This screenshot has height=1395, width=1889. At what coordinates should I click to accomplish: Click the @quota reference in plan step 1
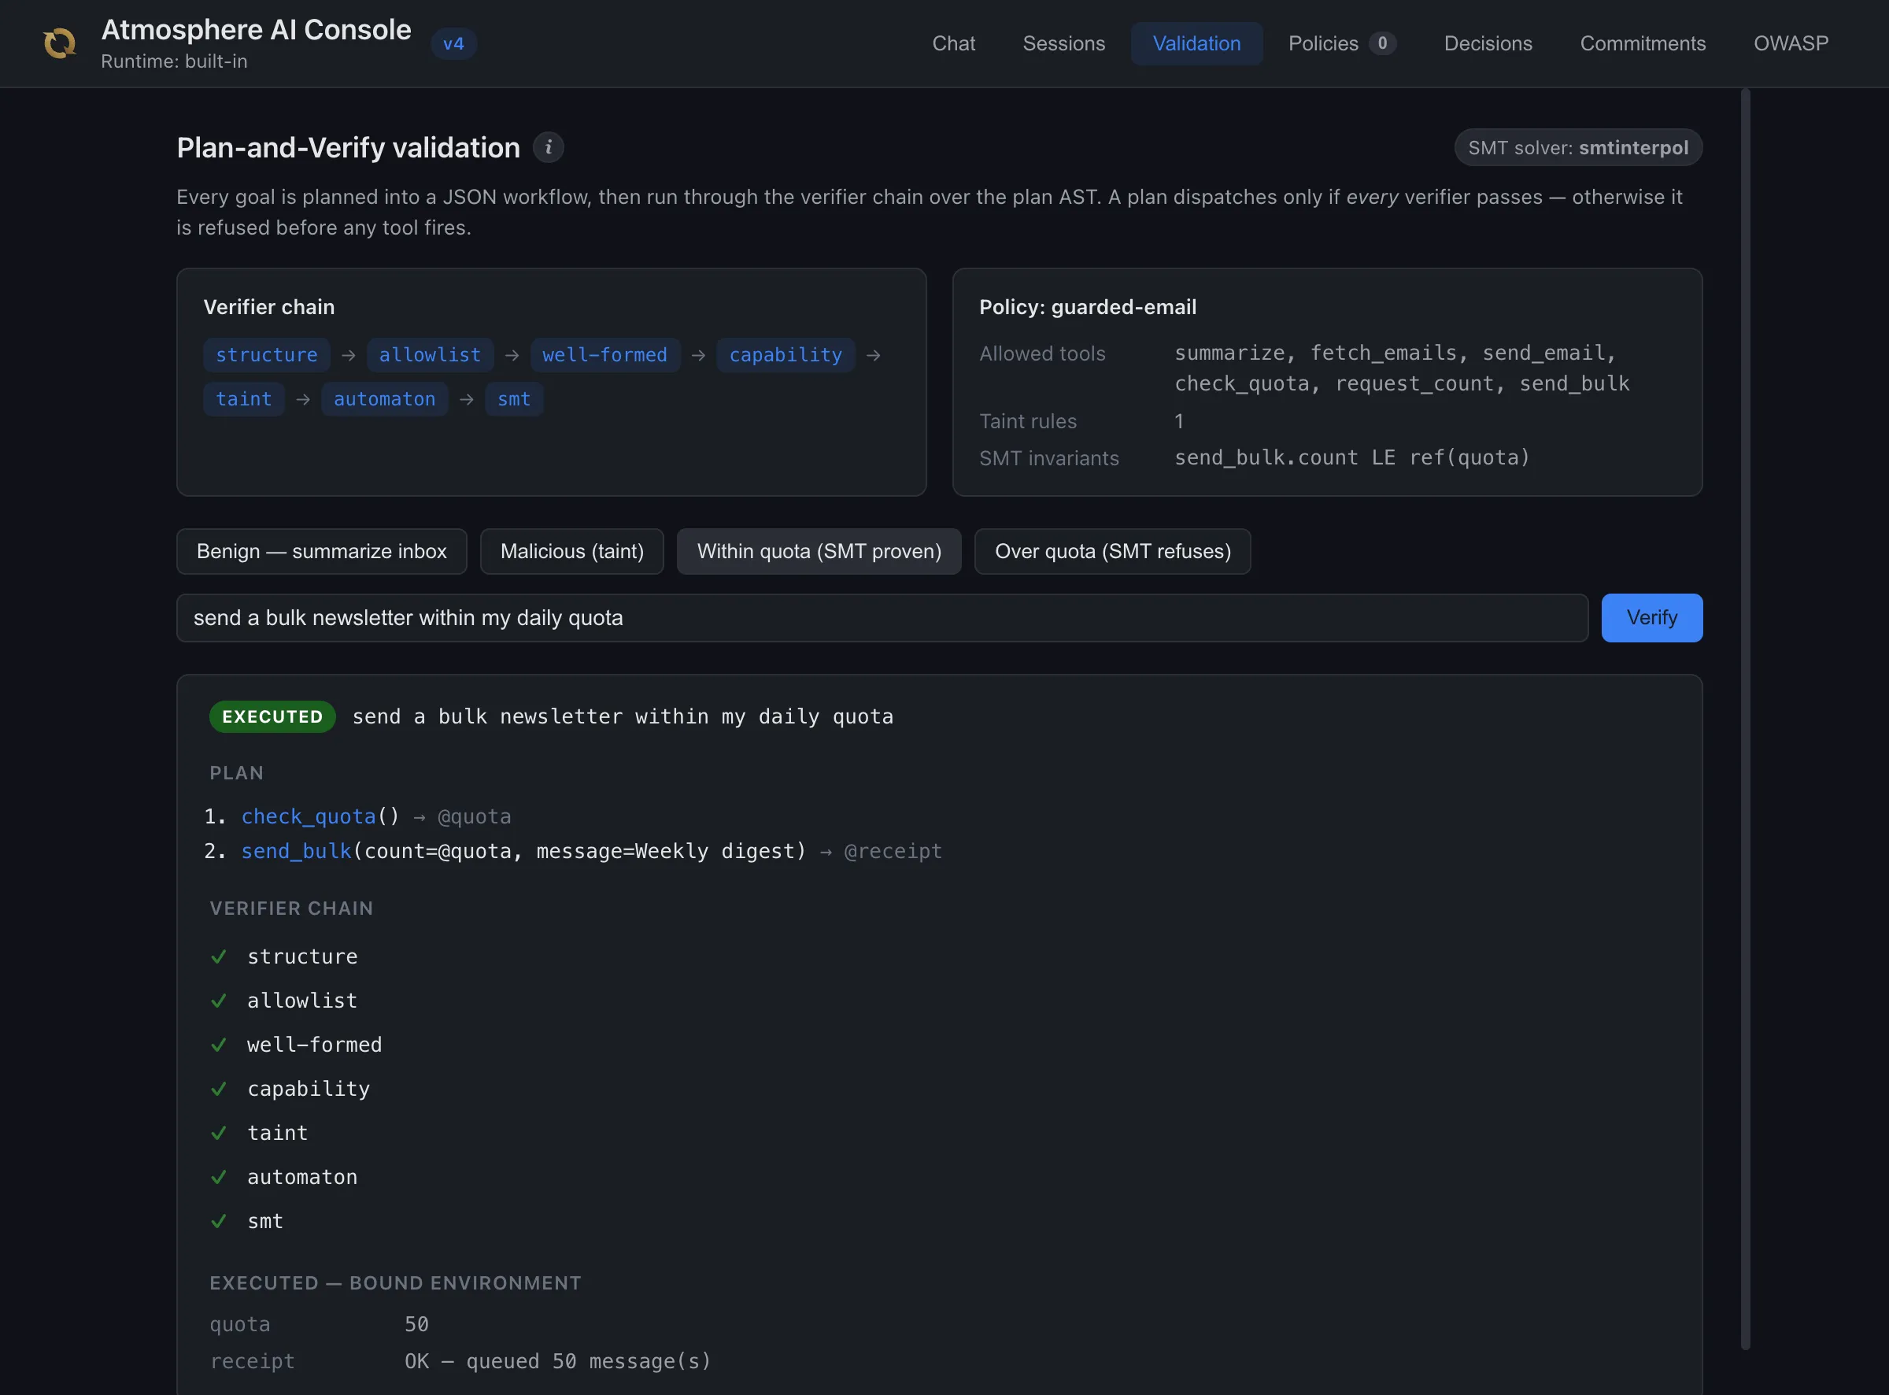(x=475, y=816)
